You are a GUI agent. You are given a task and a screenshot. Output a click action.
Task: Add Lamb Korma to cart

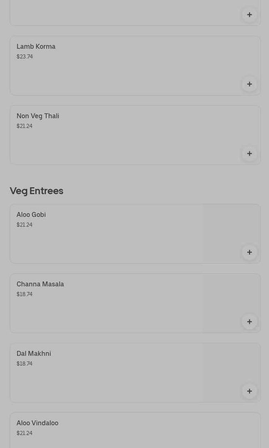click(250, 84)
